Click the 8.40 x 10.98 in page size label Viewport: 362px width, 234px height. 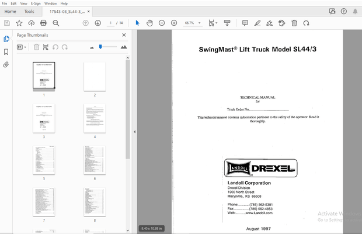151,229
